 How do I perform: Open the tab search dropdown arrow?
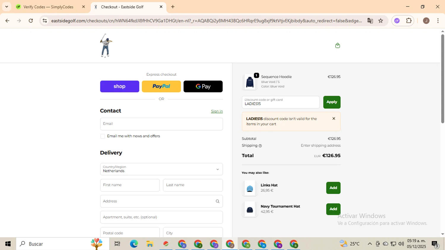7,7
